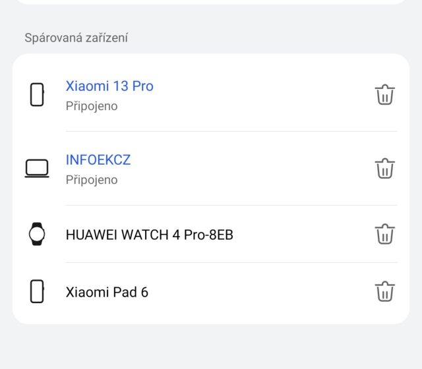Click the divider line below Xiaomi 13 Pro
Image resolution: width=422 pixels, height=369 pixels.
(x=231, y=131)
